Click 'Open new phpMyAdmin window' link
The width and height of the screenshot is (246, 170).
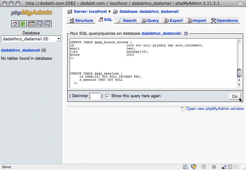click(x=215, y=109)
